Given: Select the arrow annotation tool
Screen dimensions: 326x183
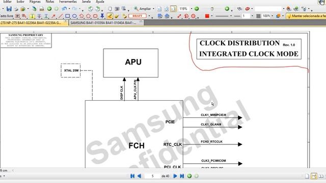Looking at the screenshot, I should (53, 16).
